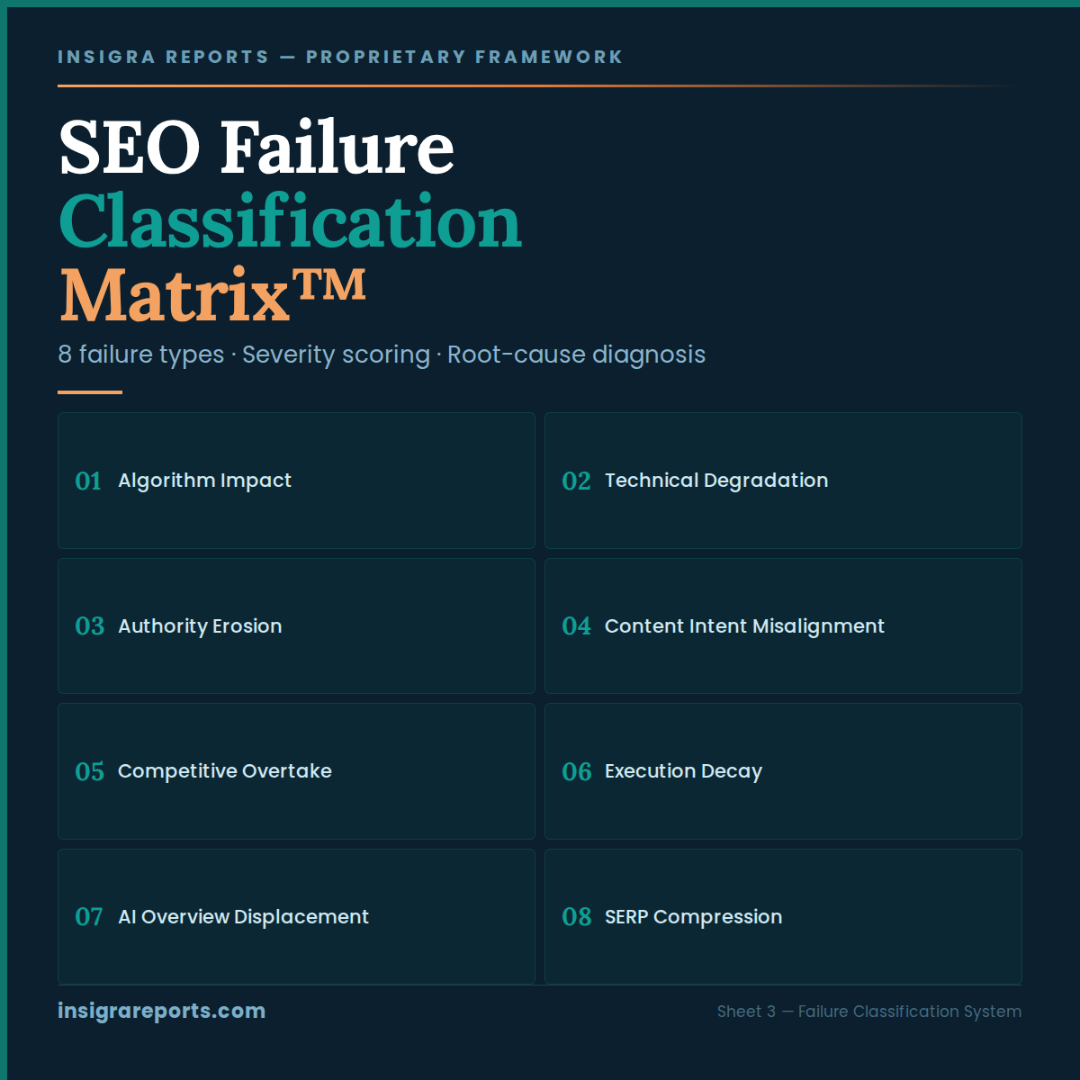Click the Algorithm Impact card
This screenshot has width=1080, height=1080.
(296, 481)
